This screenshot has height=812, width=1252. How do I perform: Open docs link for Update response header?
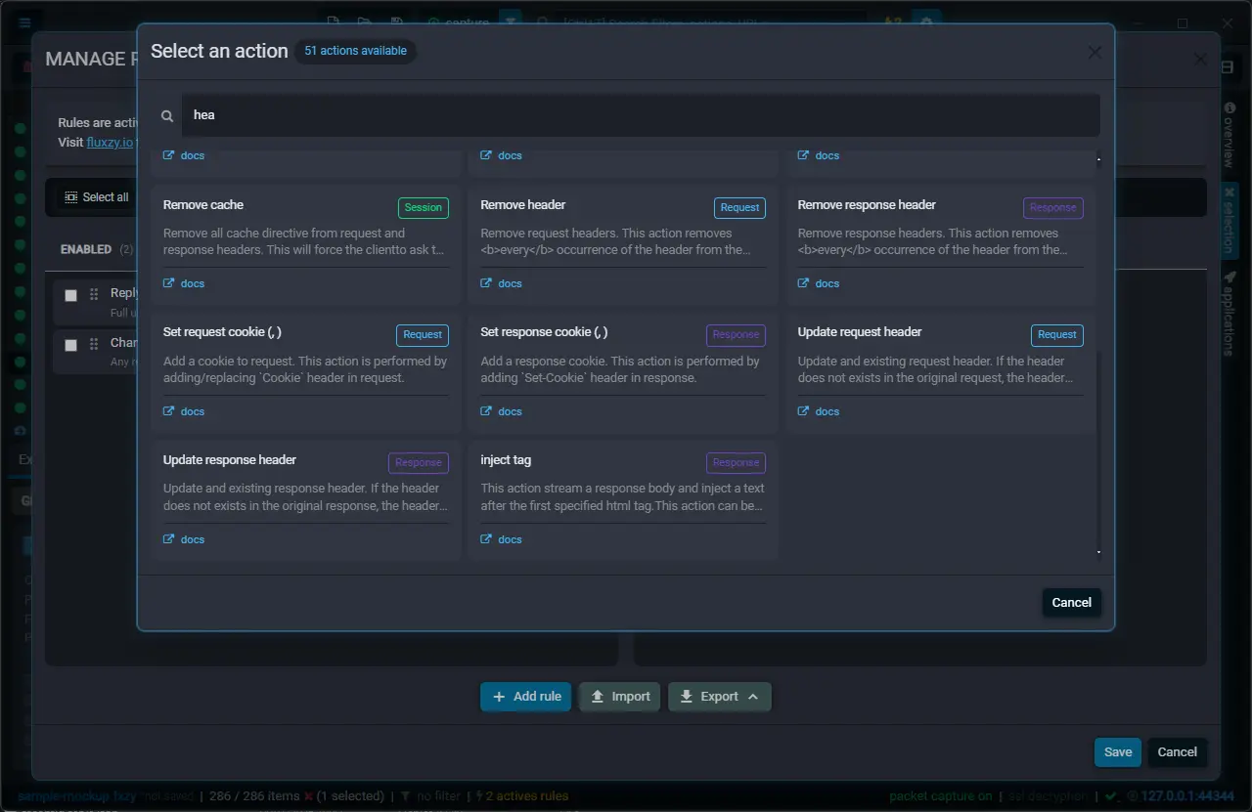[x=184, y=539]
